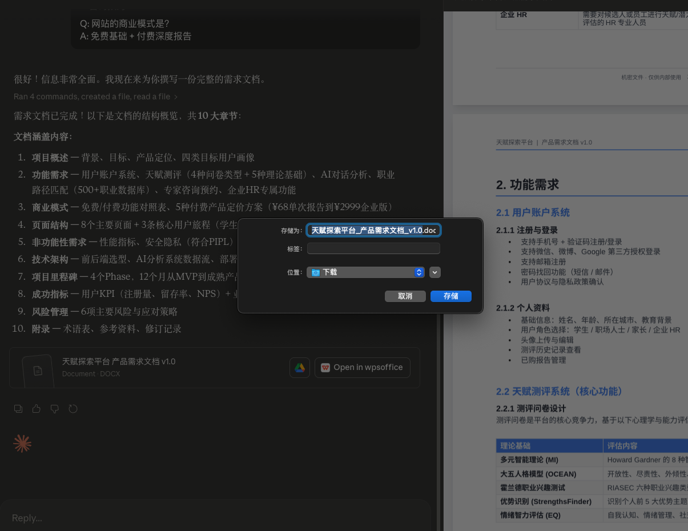Click the Reply message input box
The width and height of the screenshot is (688, 531).
coord(215,518)
